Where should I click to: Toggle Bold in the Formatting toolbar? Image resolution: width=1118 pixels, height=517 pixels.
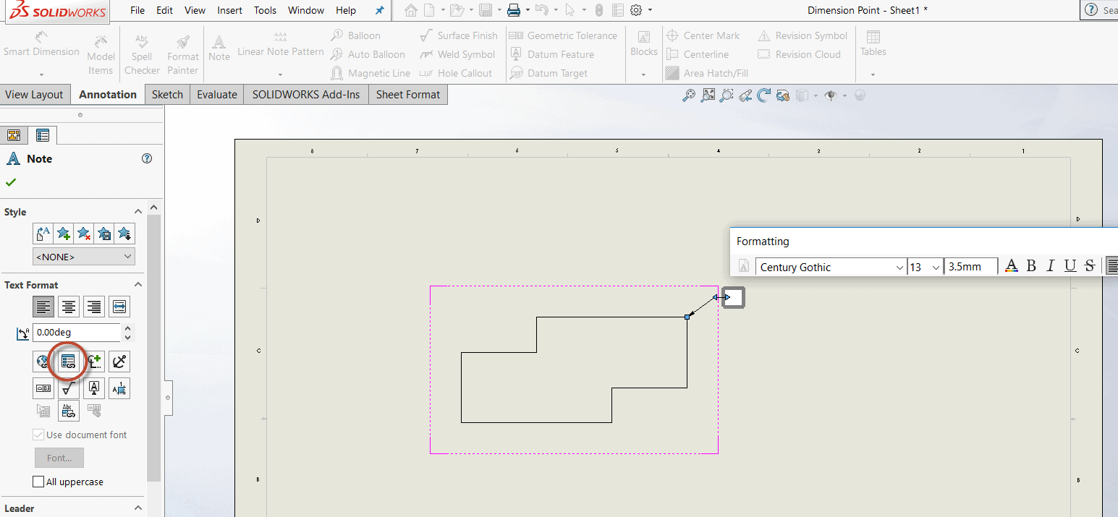coord(1032,266)
